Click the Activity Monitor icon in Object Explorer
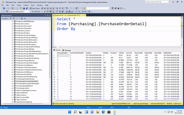 tap(25, 18)
